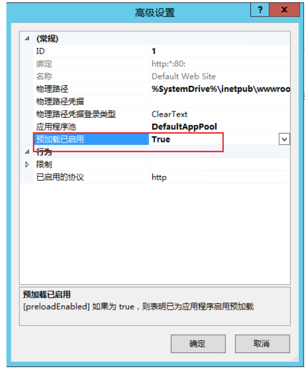Click 确定 to confirm settings
Viewport: 305px width, 370px height.
click(x=198, y=343)
